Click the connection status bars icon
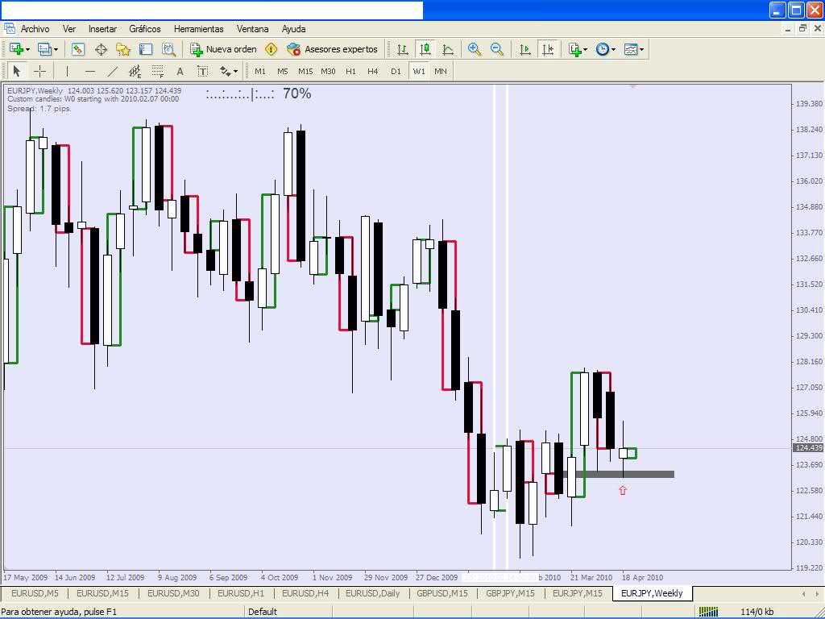 (708, 612)
